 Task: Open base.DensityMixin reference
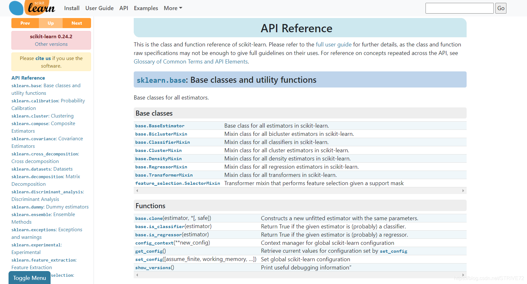158,159
